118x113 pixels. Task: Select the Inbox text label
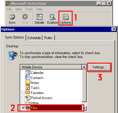pyautogui.click(x=35, y=103)
